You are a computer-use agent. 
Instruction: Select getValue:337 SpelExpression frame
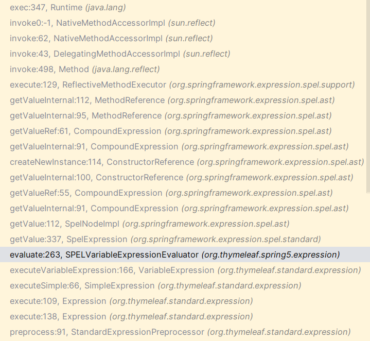(183, 240)
